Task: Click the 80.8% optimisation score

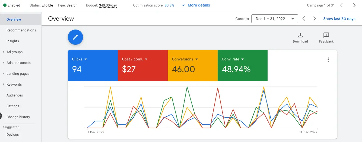Action: click(x=169, y=5)
